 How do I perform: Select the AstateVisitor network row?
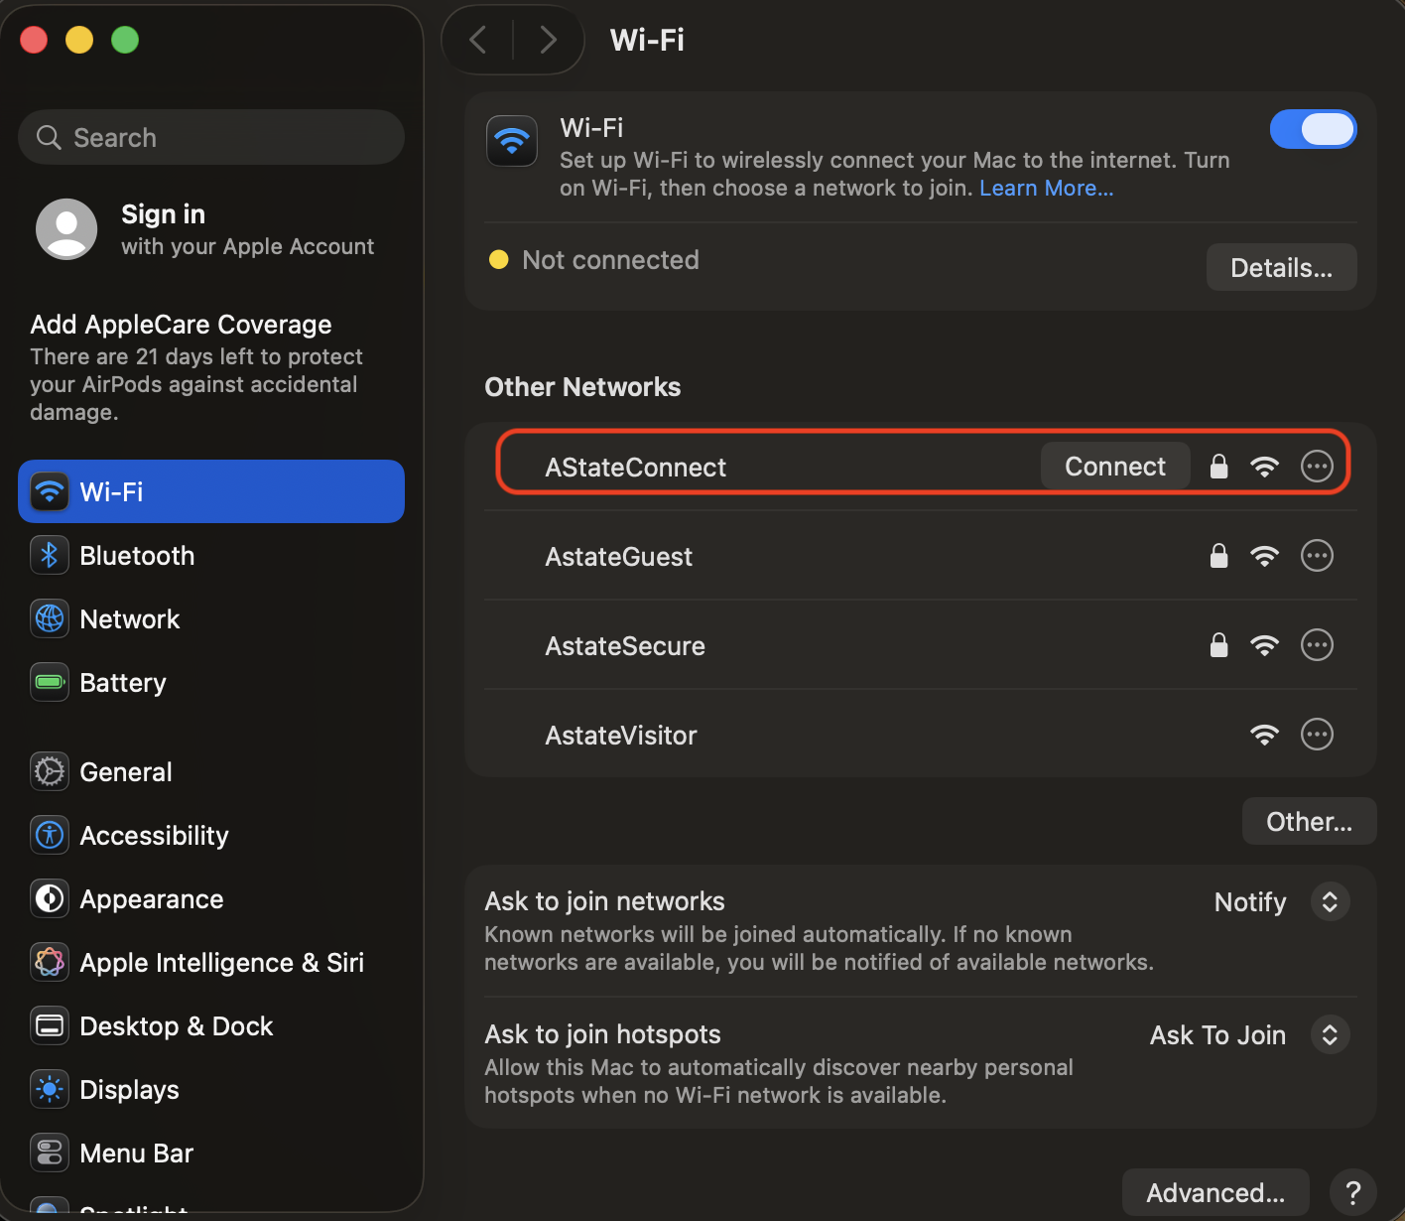[921, 735]
